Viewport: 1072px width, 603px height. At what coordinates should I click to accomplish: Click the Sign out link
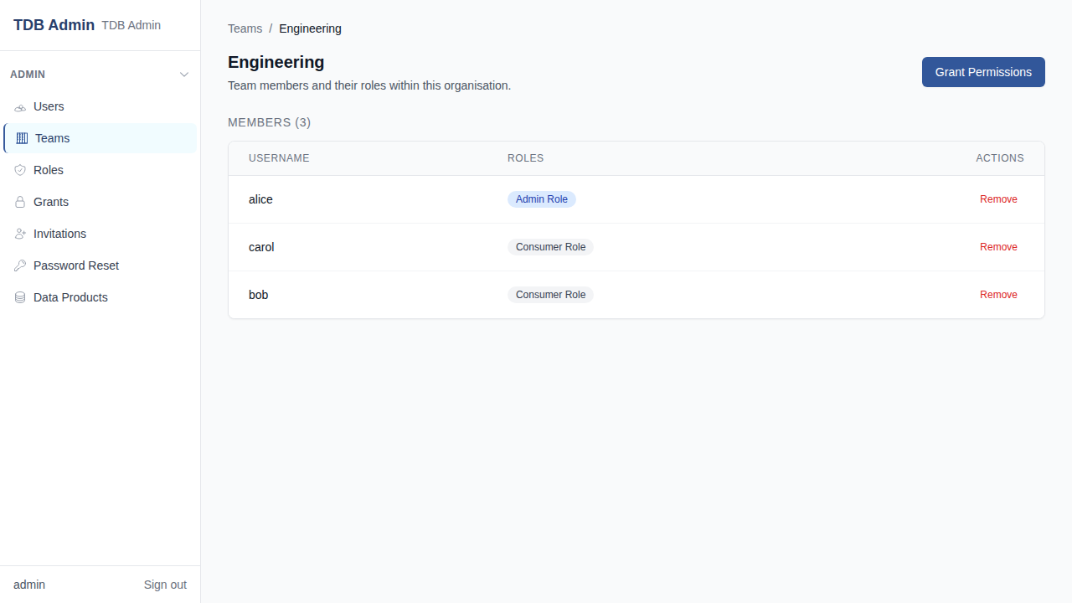click(165, 585)
